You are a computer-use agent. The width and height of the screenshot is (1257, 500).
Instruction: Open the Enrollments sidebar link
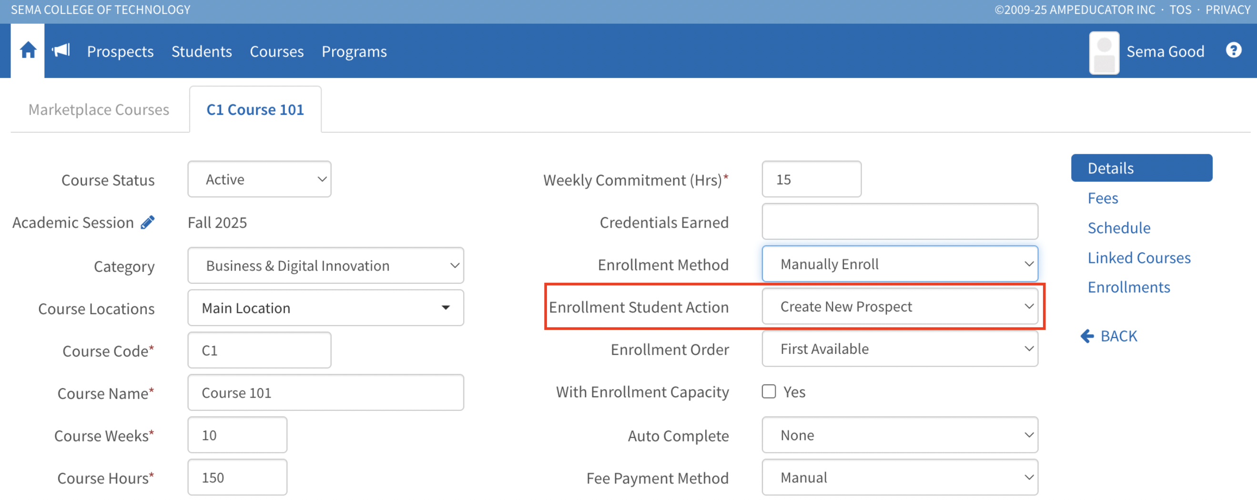[1128, 287]
